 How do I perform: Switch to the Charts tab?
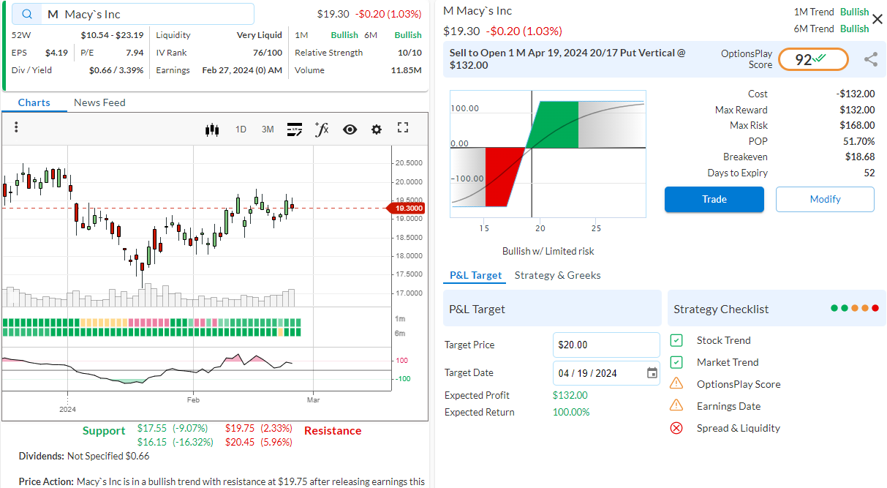click(34, 102)
